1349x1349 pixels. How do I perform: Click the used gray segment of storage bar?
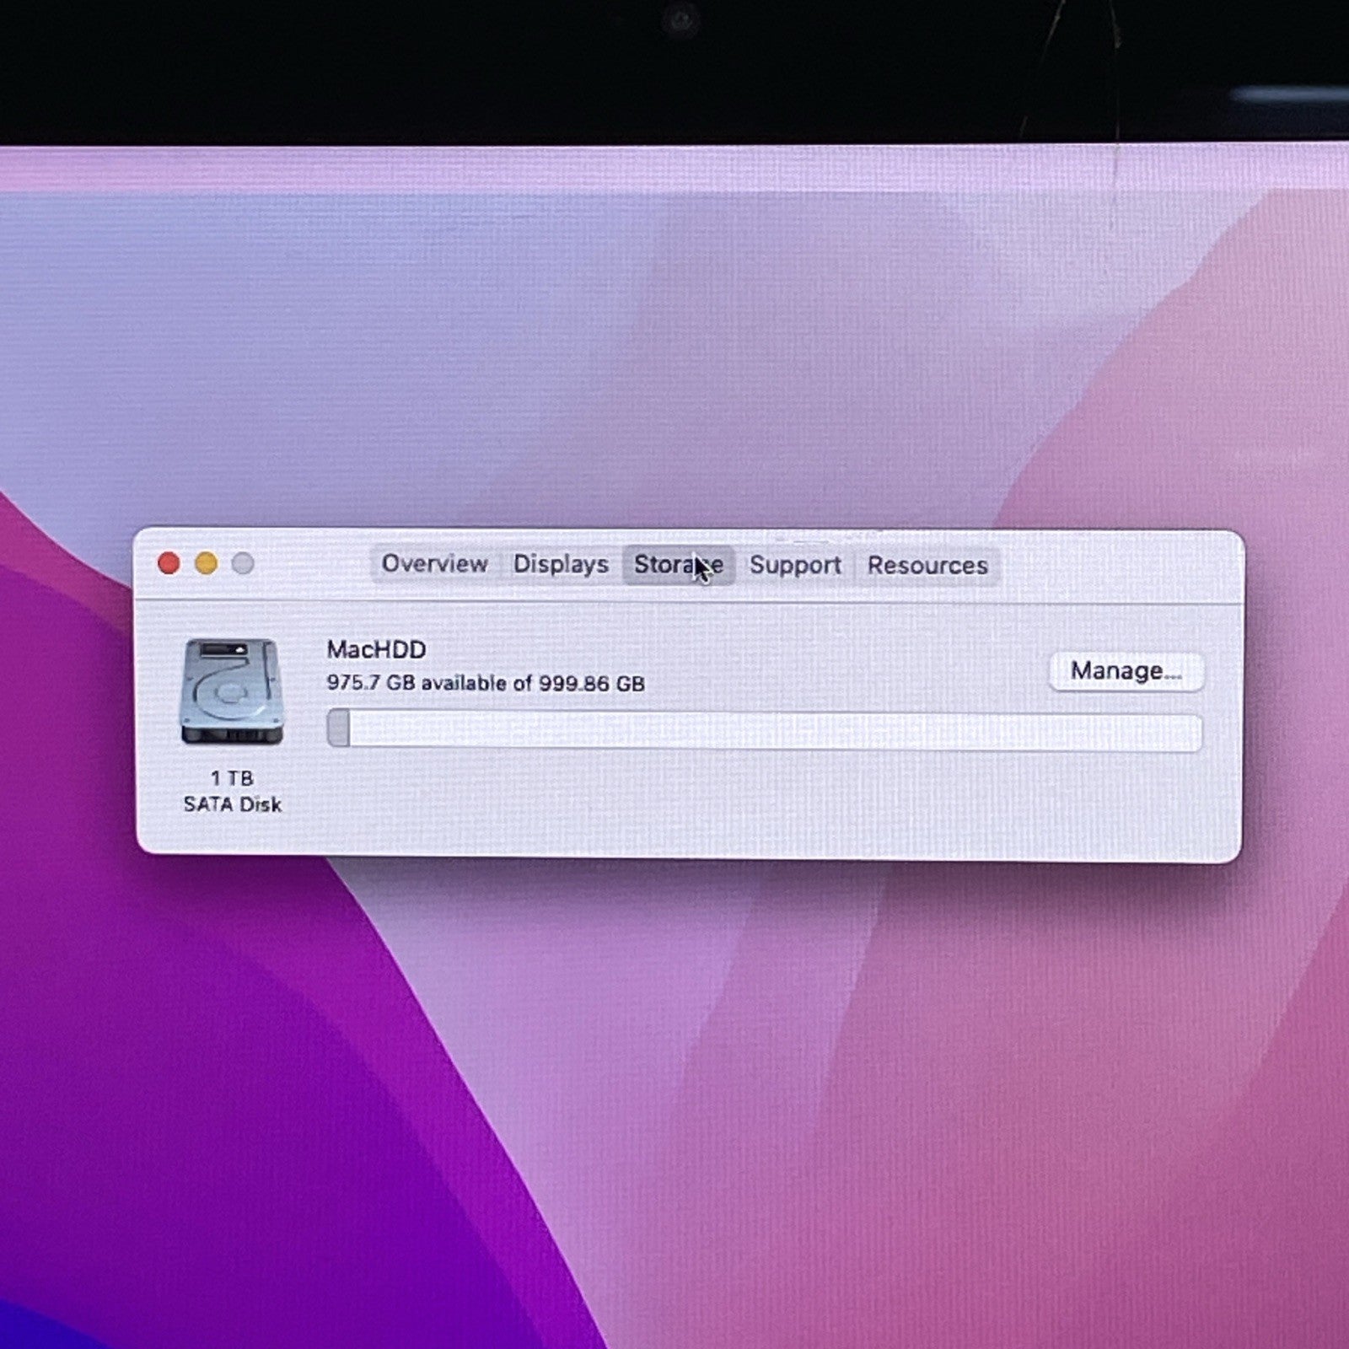[339, 728]
